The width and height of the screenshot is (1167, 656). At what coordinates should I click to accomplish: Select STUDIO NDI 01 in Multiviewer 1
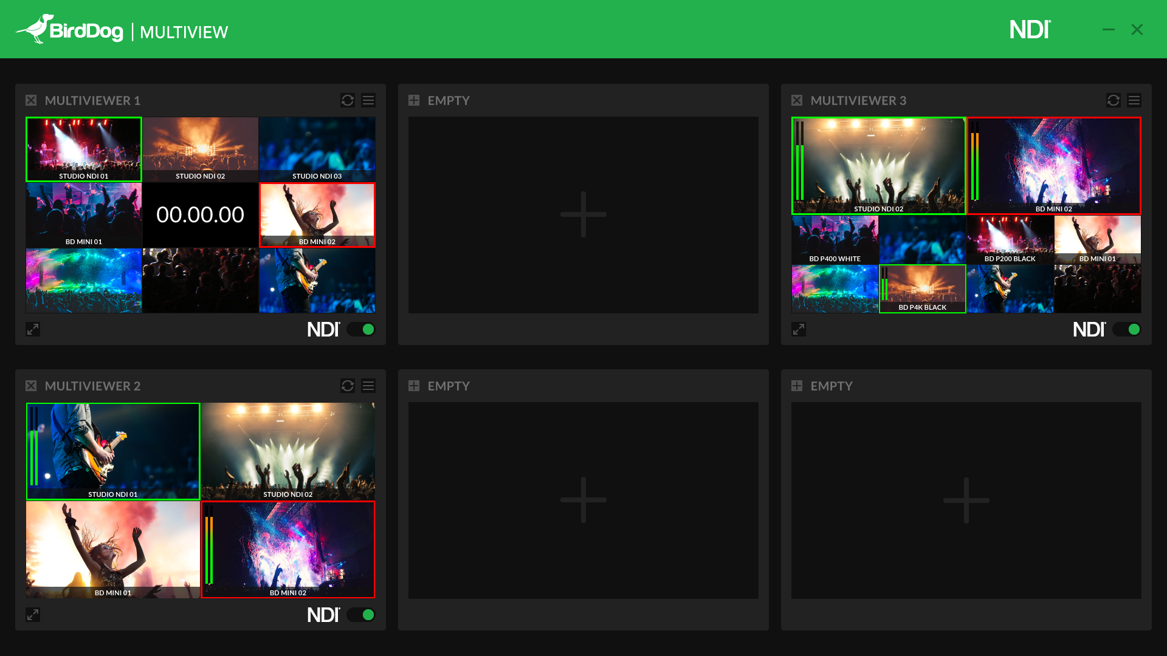point(84,149)
